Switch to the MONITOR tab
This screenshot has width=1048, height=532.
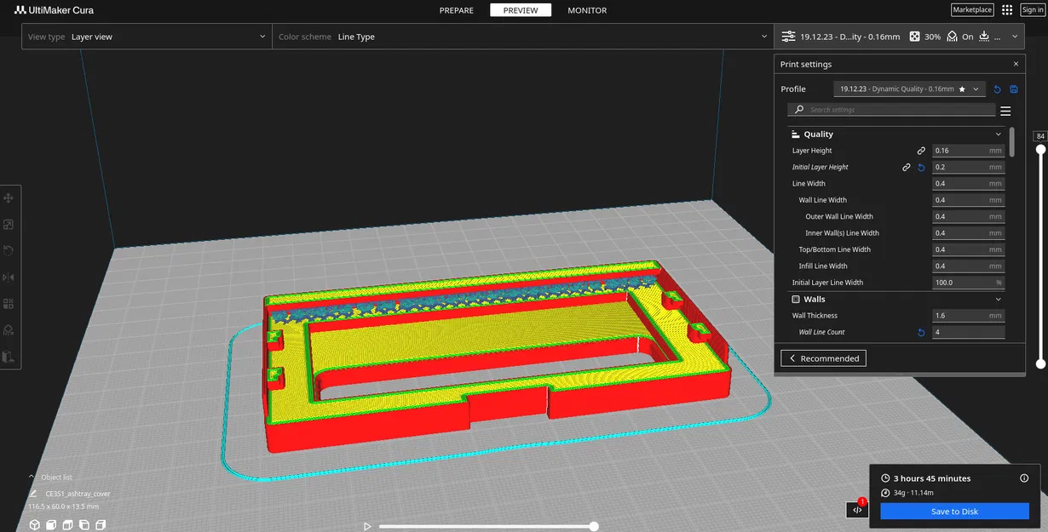(x=587, y=10)
